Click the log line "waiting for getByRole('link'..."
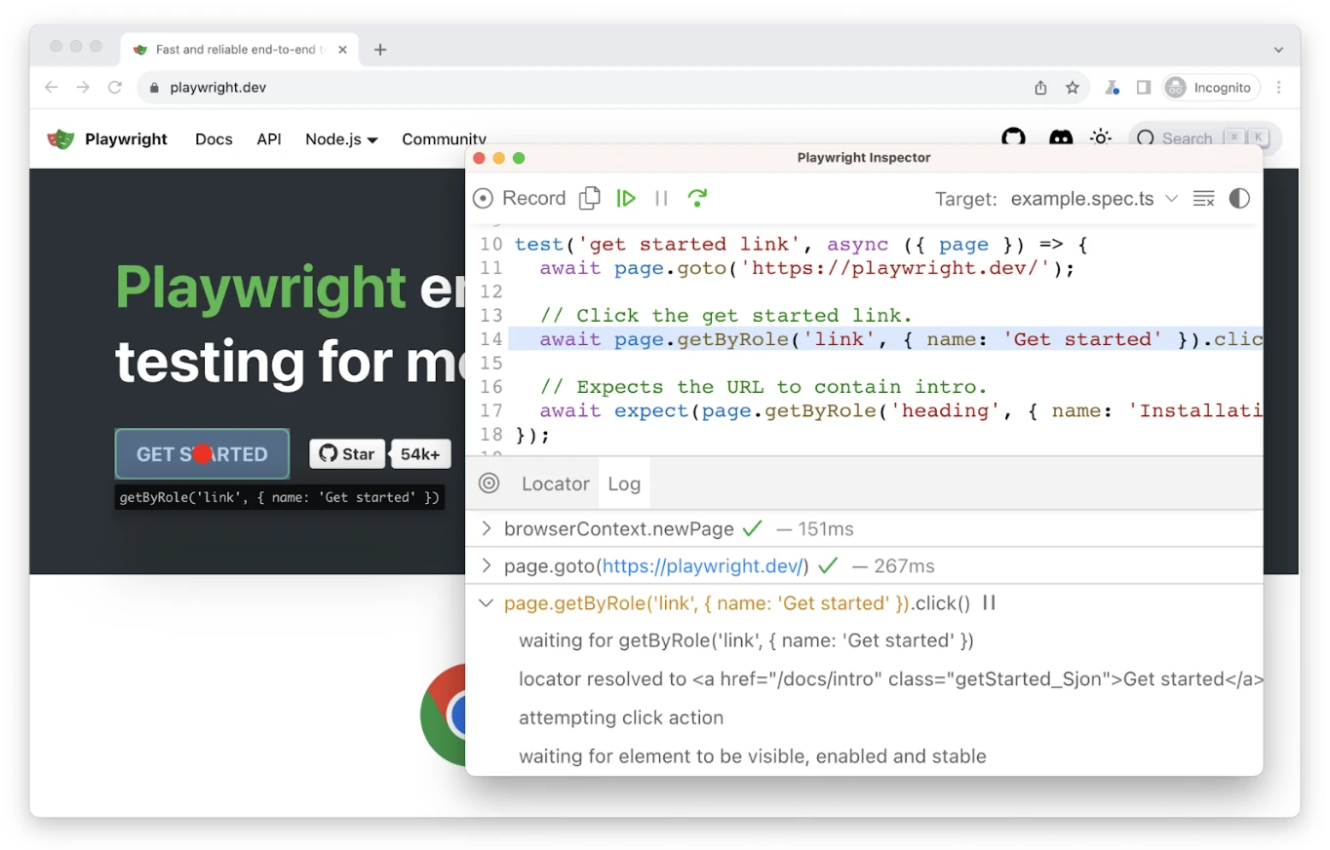The width and height of the screenshot is (1330, 850). tap(747, 640)
